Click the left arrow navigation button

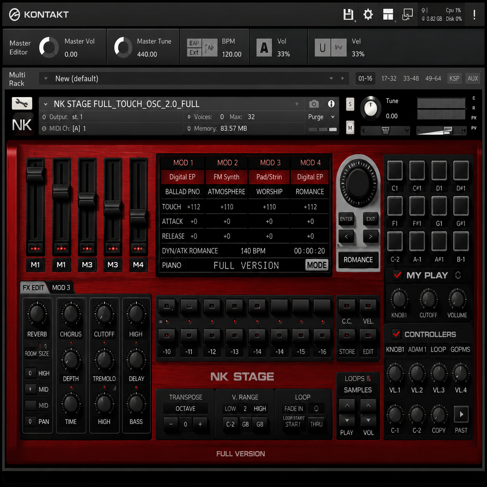point(346,236)
